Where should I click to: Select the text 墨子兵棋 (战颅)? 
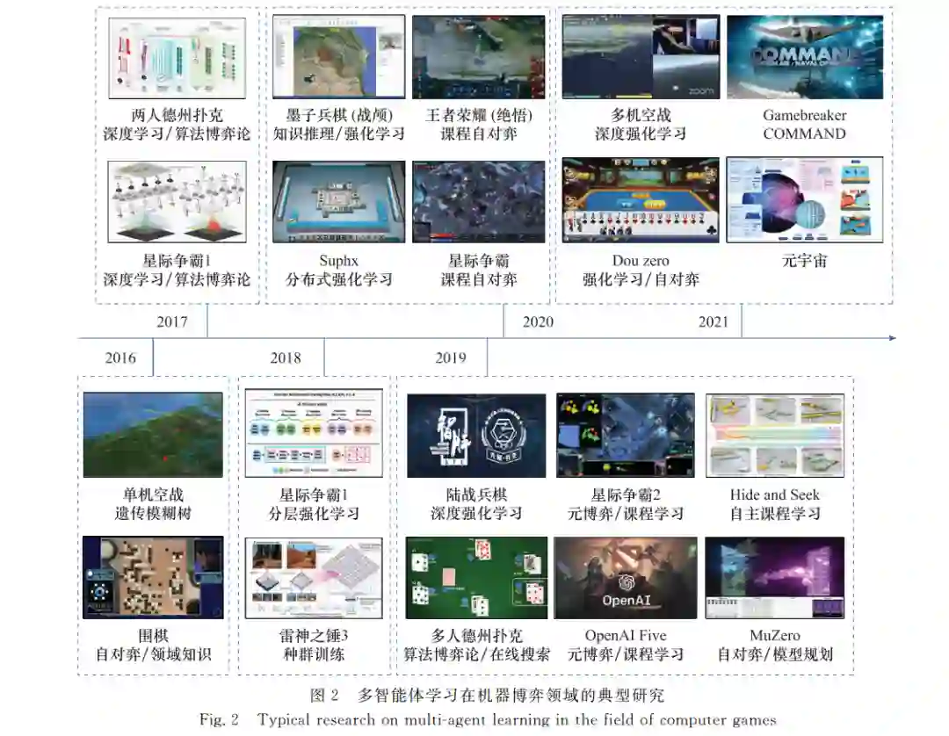pos(338,115)
